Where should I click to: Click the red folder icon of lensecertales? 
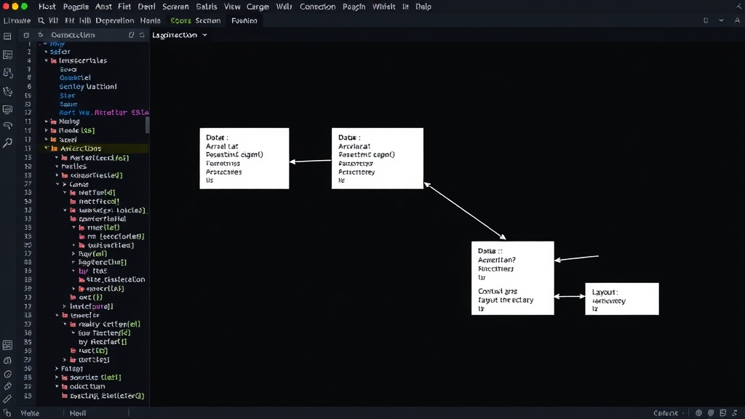coord(54,61)
